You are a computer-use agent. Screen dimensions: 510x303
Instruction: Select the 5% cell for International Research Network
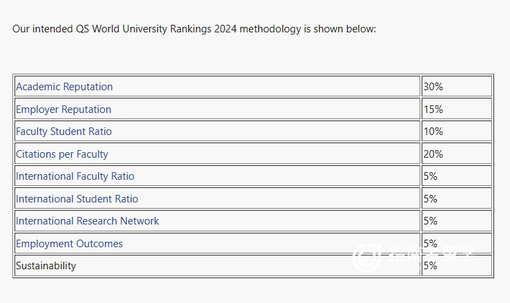coord(457,220)
